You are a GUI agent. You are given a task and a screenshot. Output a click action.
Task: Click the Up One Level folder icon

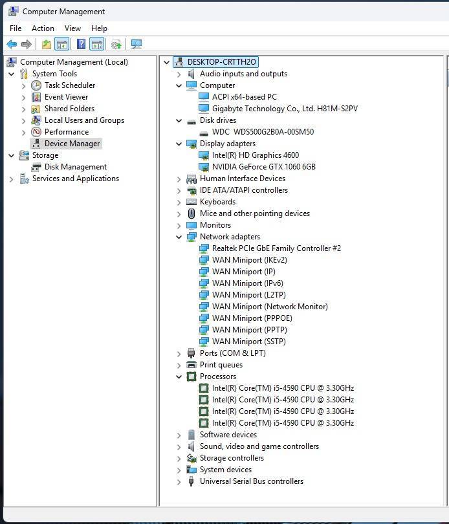[x=46, y=44]
